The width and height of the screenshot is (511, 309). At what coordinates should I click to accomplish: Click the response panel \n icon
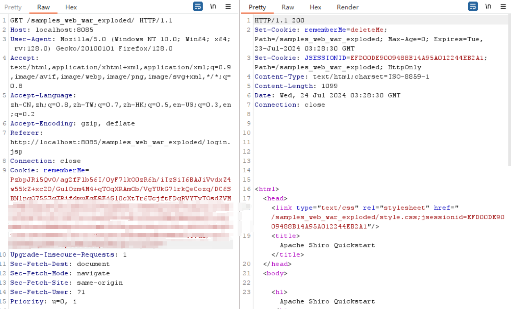tap(488, 7)
